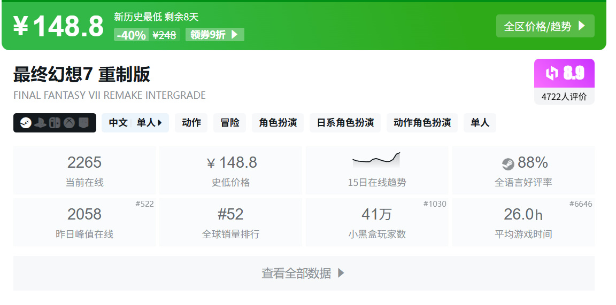
Task: Click the Epic Games platform icon
Action: [x=83, y=123]
